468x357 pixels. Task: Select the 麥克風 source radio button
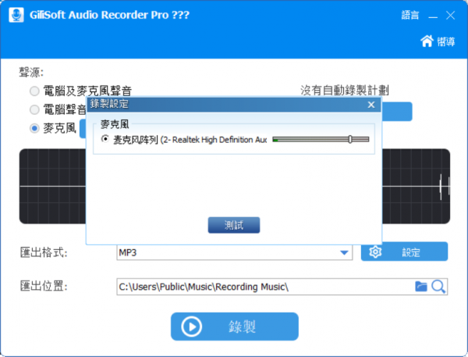[x=34, y=129]
